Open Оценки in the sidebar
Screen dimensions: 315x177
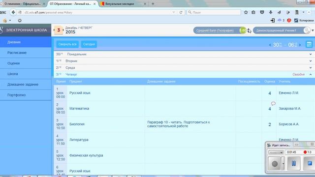click(x=26, y=63)
